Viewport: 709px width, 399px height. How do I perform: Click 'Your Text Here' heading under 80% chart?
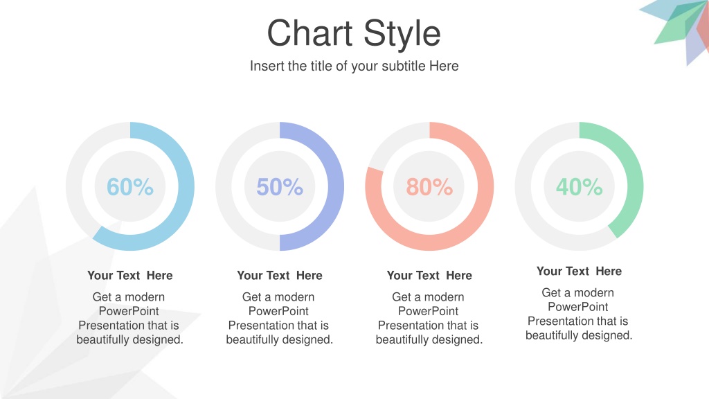[429, 276]
